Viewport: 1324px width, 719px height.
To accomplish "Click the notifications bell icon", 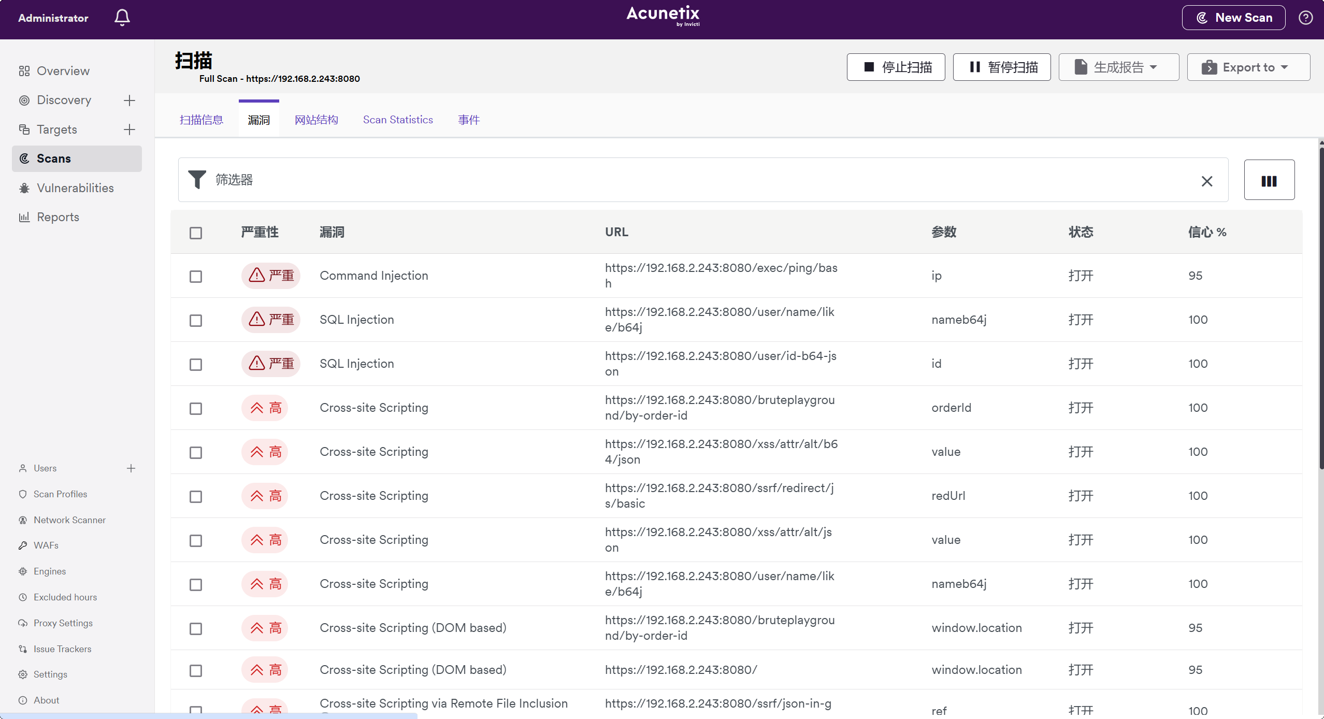I will (x=122, y=18).
